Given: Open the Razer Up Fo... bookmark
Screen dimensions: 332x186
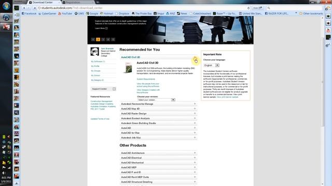Looking at the screenshot, I should [x=225, y=13].
